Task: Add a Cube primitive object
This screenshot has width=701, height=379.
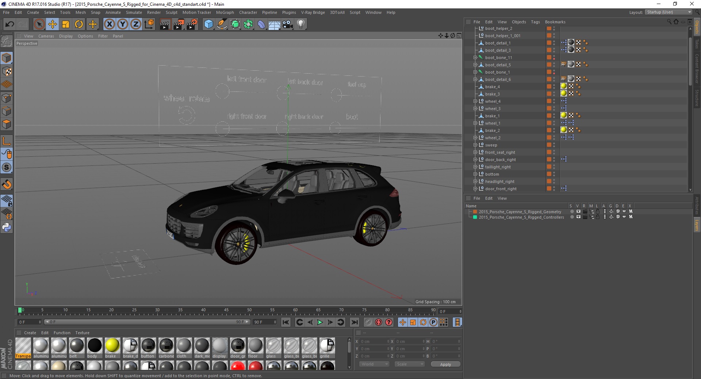Action: [x=208, y=24]
